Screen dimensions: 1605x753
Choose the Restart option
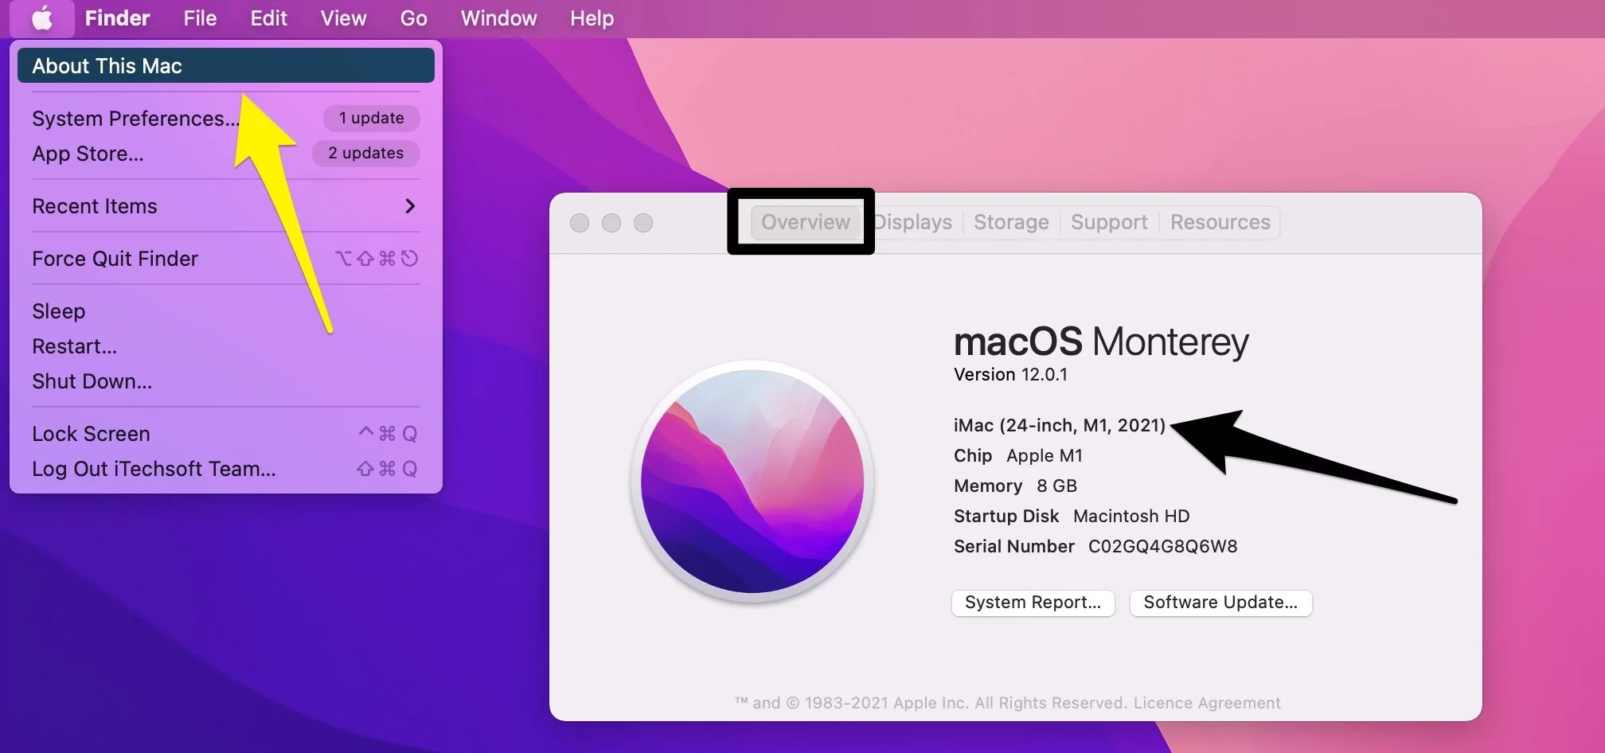coord(74,345)
